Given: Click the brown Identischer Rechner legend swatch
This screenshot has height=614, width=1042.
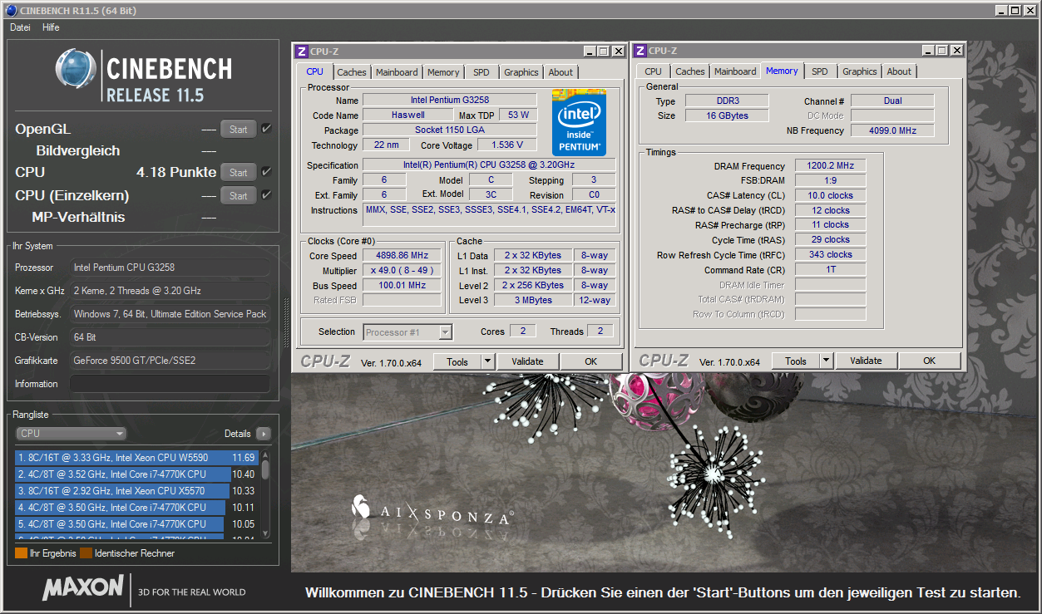Looking at the screenshot, I should [x=86, y=553].
